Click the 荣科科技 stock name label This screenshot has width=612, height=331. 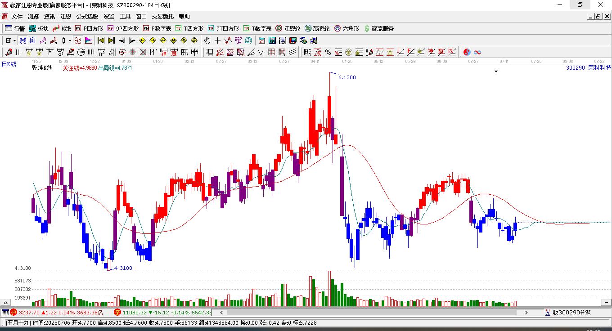(600, 68)
